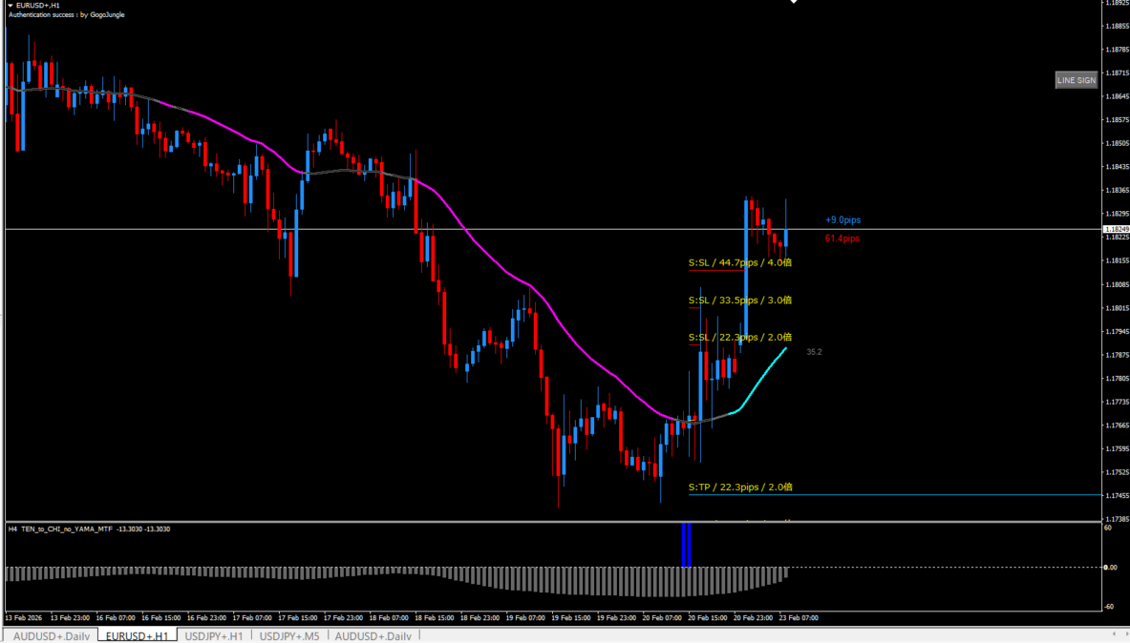Viewport: 1130px width, 643px height.
Task: Open the rightmost AUDUSD+.Daily chart tab
Action: point(373,635)
